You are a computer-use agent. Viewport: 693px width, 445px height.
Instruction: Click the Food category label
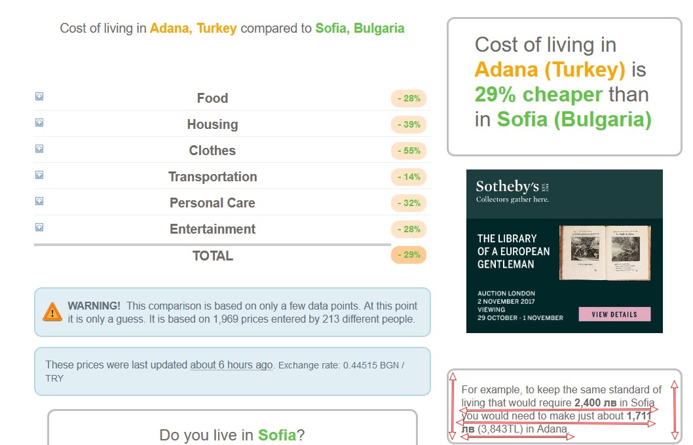pyautogui.click(x=212, y=98)
